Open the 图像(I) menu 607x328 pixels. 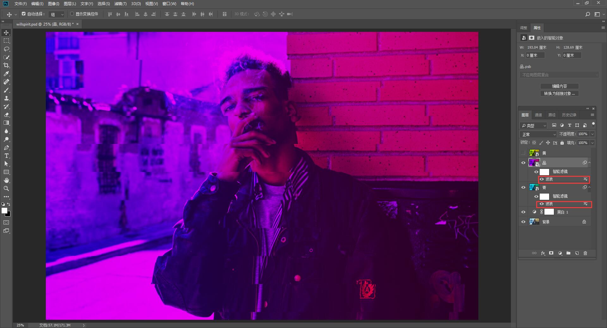pos(54,4)
